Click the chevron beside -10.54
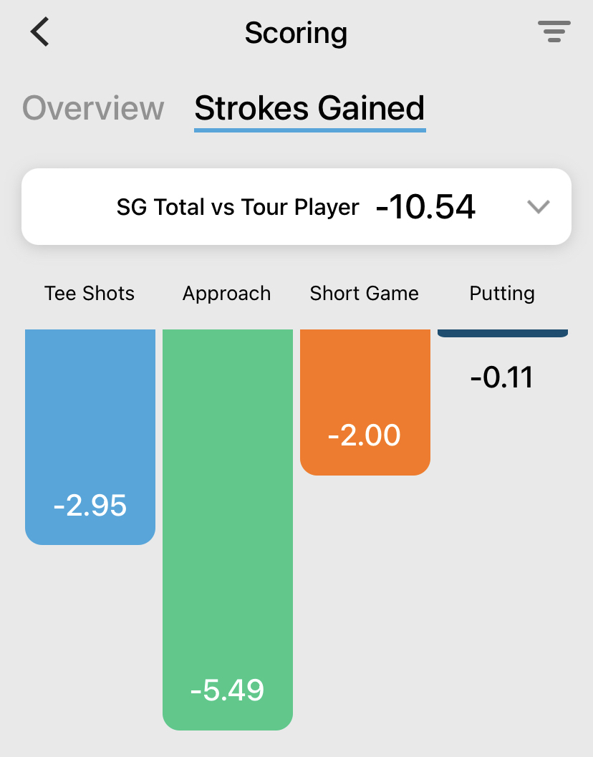This screenshot has height=757, width=593. pos(538,207)
